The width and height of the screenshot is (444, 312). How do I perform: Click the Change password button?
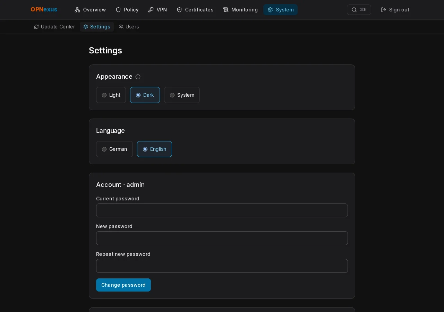[123, 285]
